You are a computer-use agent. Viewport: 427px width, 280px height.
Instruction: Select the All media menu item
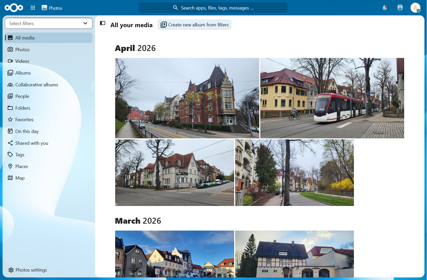click(49, 38)
